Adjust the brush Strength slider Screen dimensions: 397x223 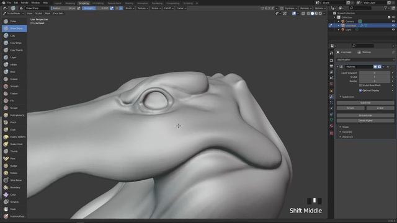(x=96, y=8)
